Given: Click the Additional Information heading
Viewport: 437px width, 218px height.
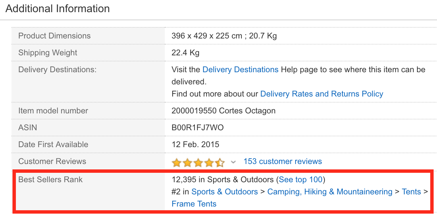Looking at the screenshot, I should tap(58, 8).
